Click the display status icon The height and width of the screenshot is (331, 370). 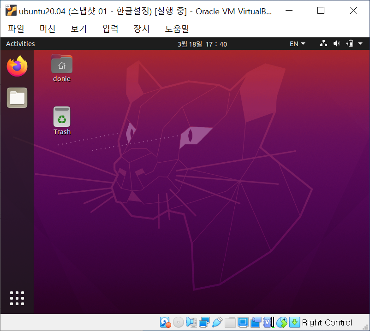click(243, 322)
